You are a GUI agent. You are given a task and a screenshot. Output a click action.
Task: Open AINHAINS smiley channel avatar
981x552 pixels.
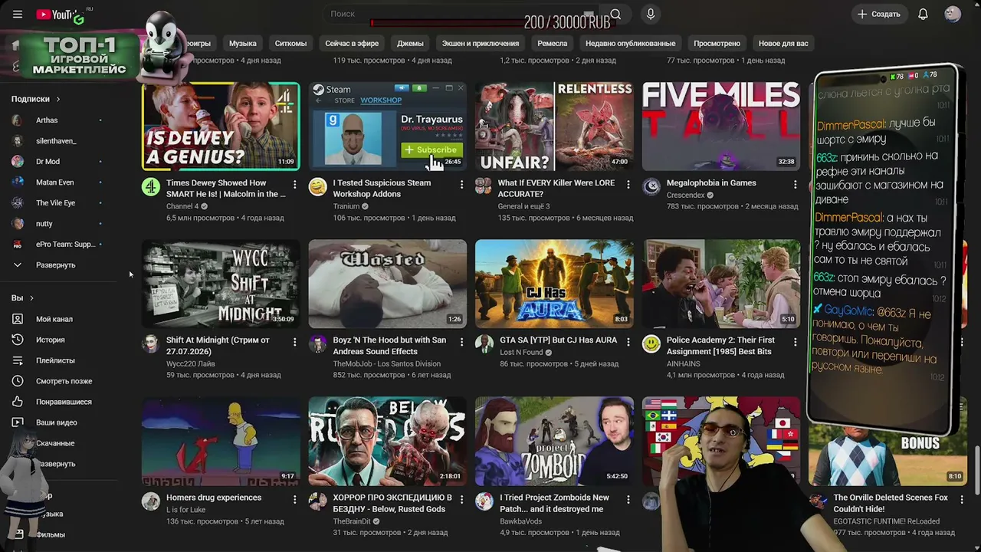click(651, 344)
